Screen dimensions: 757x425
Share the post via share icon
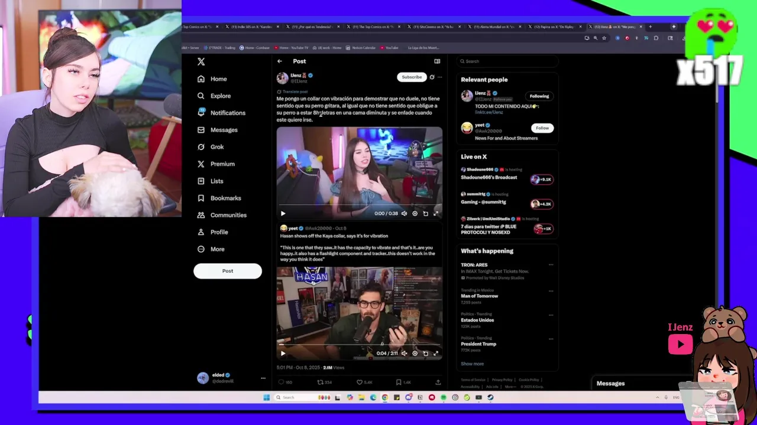click(x=438, y=382)
